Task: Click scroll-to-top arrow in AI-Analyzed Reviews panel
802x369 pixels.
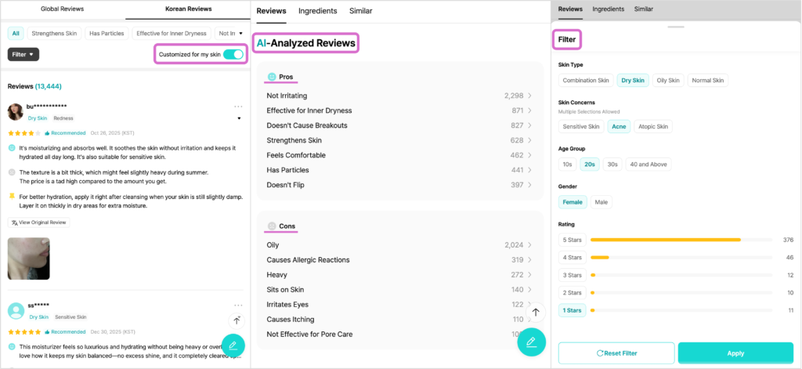Action: (x=536, y=312)
